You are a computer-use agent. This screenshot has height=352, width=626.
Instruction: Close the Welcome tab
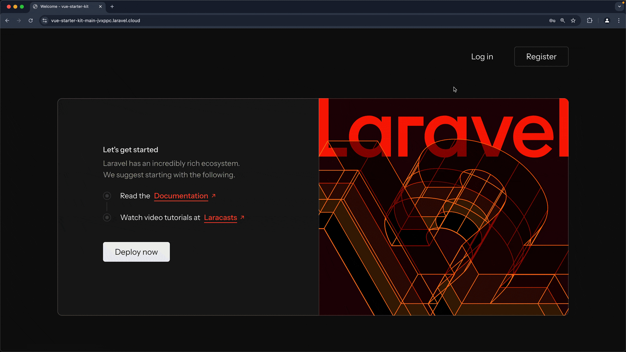[x=100, y=7]
